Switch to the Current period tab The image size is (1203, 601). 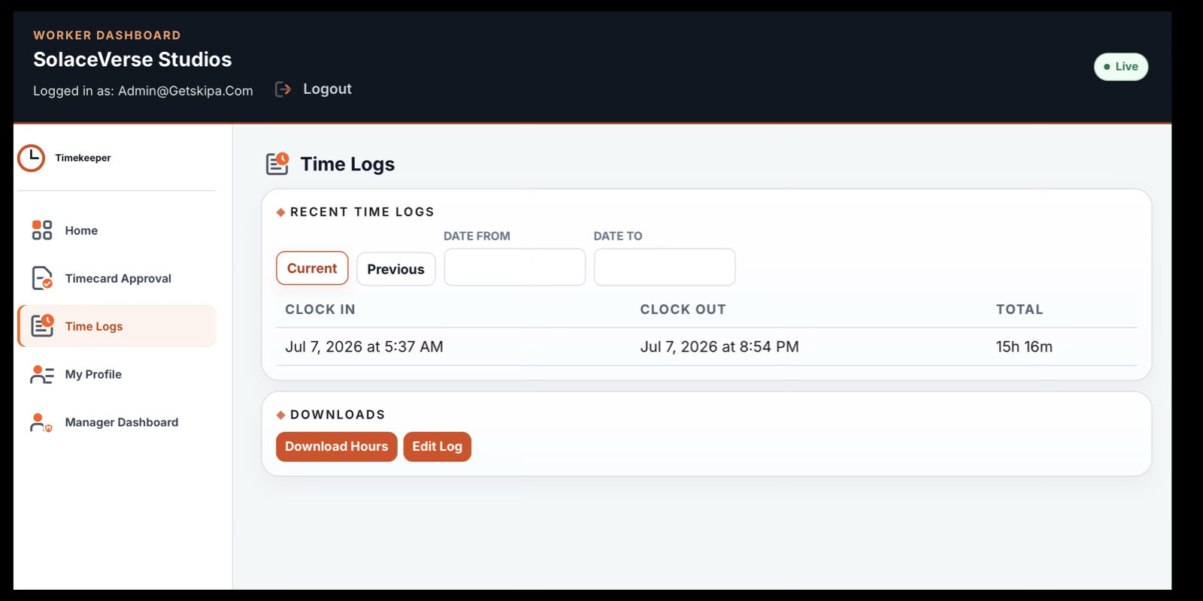point(312,268)
